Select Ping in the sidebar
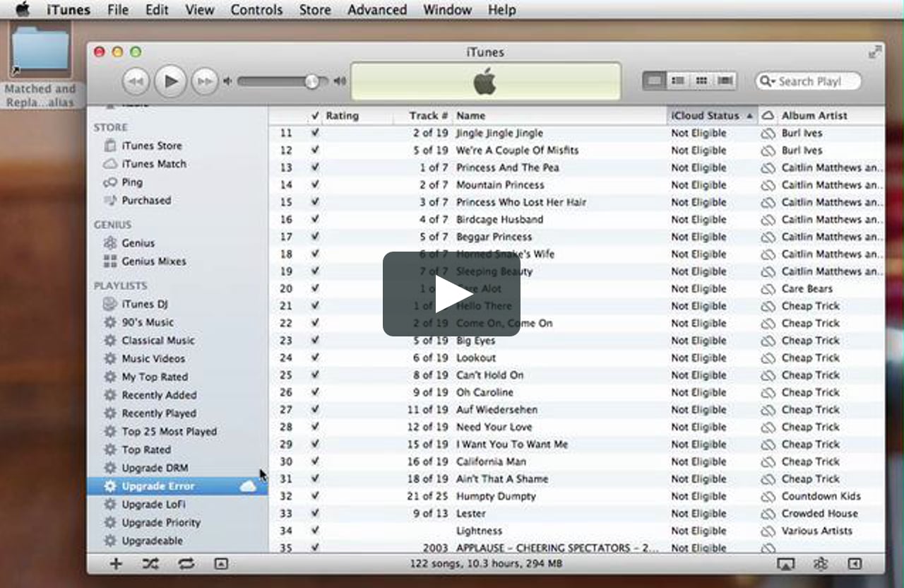 (131, 182)
